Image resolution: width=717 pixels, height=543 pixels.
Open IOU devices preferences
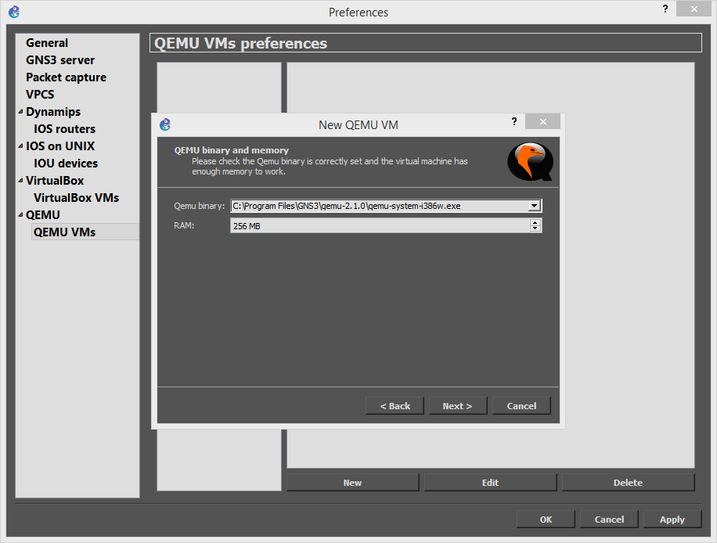point(66,164)
